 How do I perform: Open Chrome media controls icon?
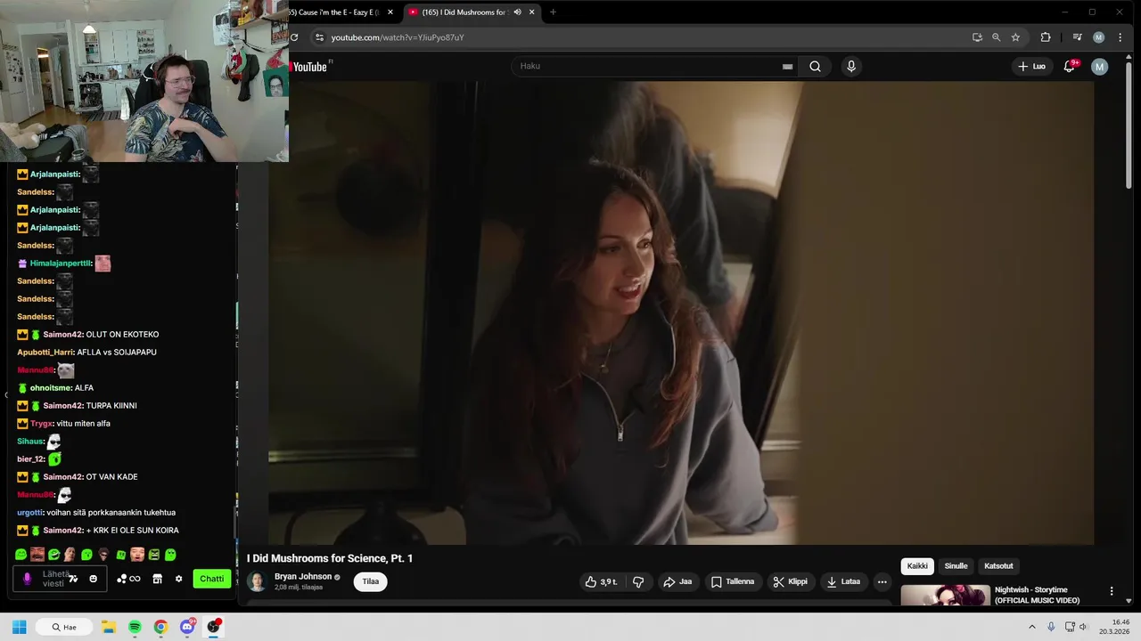tap(1077, 37)
